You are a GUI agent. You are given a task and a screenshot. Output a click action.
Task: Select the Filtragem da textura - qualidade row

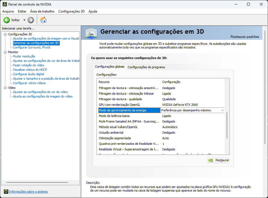pos(161,99)
